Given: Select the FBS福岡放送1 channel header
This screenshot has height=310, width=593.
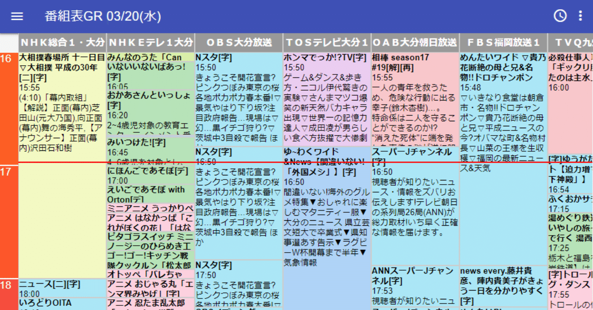Looking at the screenshot, I should (x=504, y=43).
